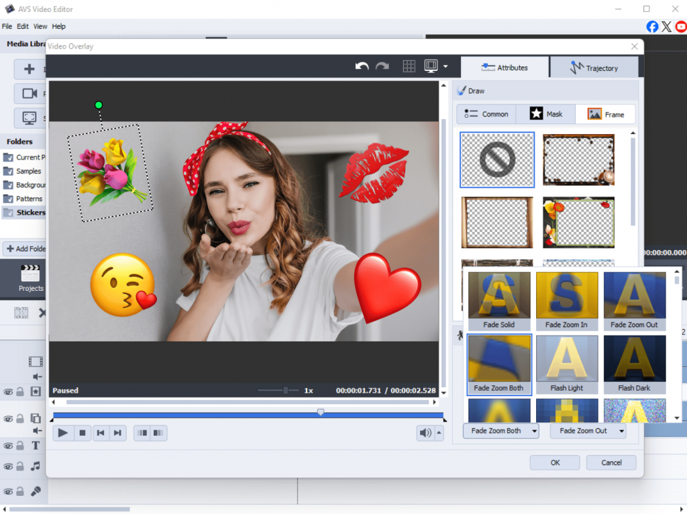Screen dimensions: 687x514
Task: Switch to the Mask tab
Action: click(545, 114)
